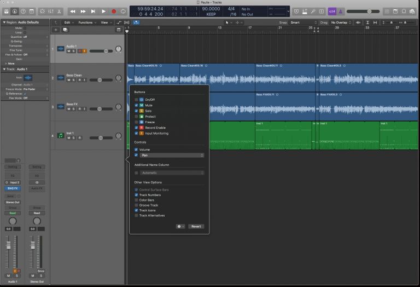
Task: Toggle the Metronome click button
Action: pos(341,12)
